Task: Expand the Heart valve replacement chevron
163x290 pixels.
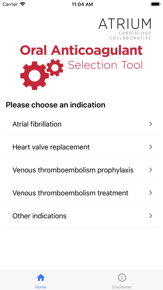Action: [x=151, y=147]
